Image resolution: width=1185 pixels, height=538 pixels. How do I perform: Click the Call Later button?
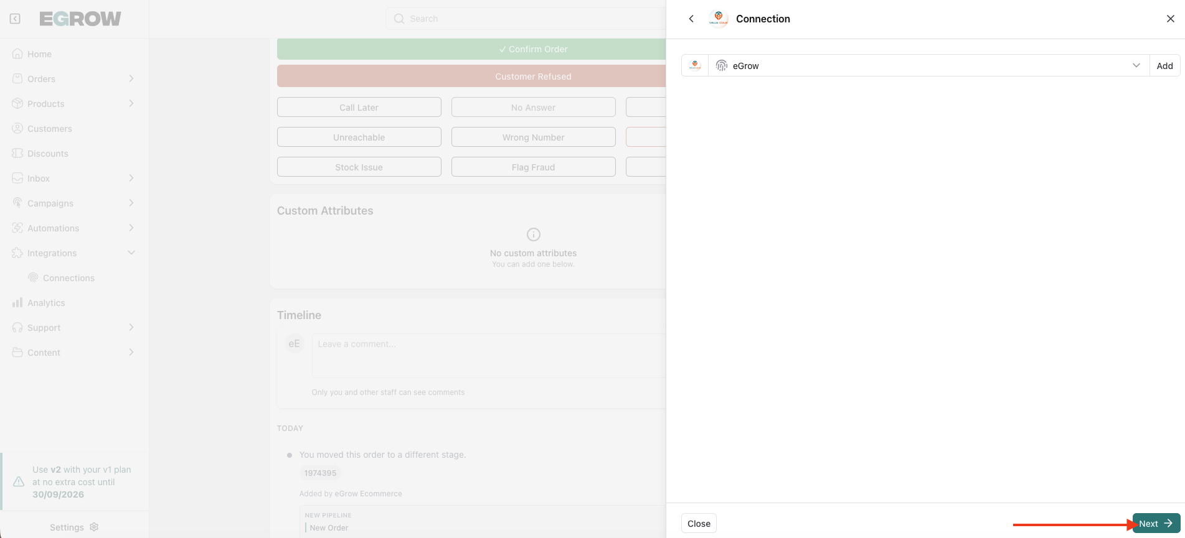coord(359,108)
